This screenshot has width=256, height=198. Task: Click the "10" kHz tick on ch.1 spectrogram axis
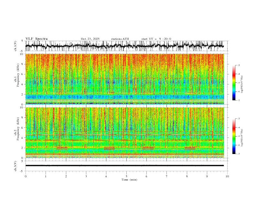(x=22, y=54)
